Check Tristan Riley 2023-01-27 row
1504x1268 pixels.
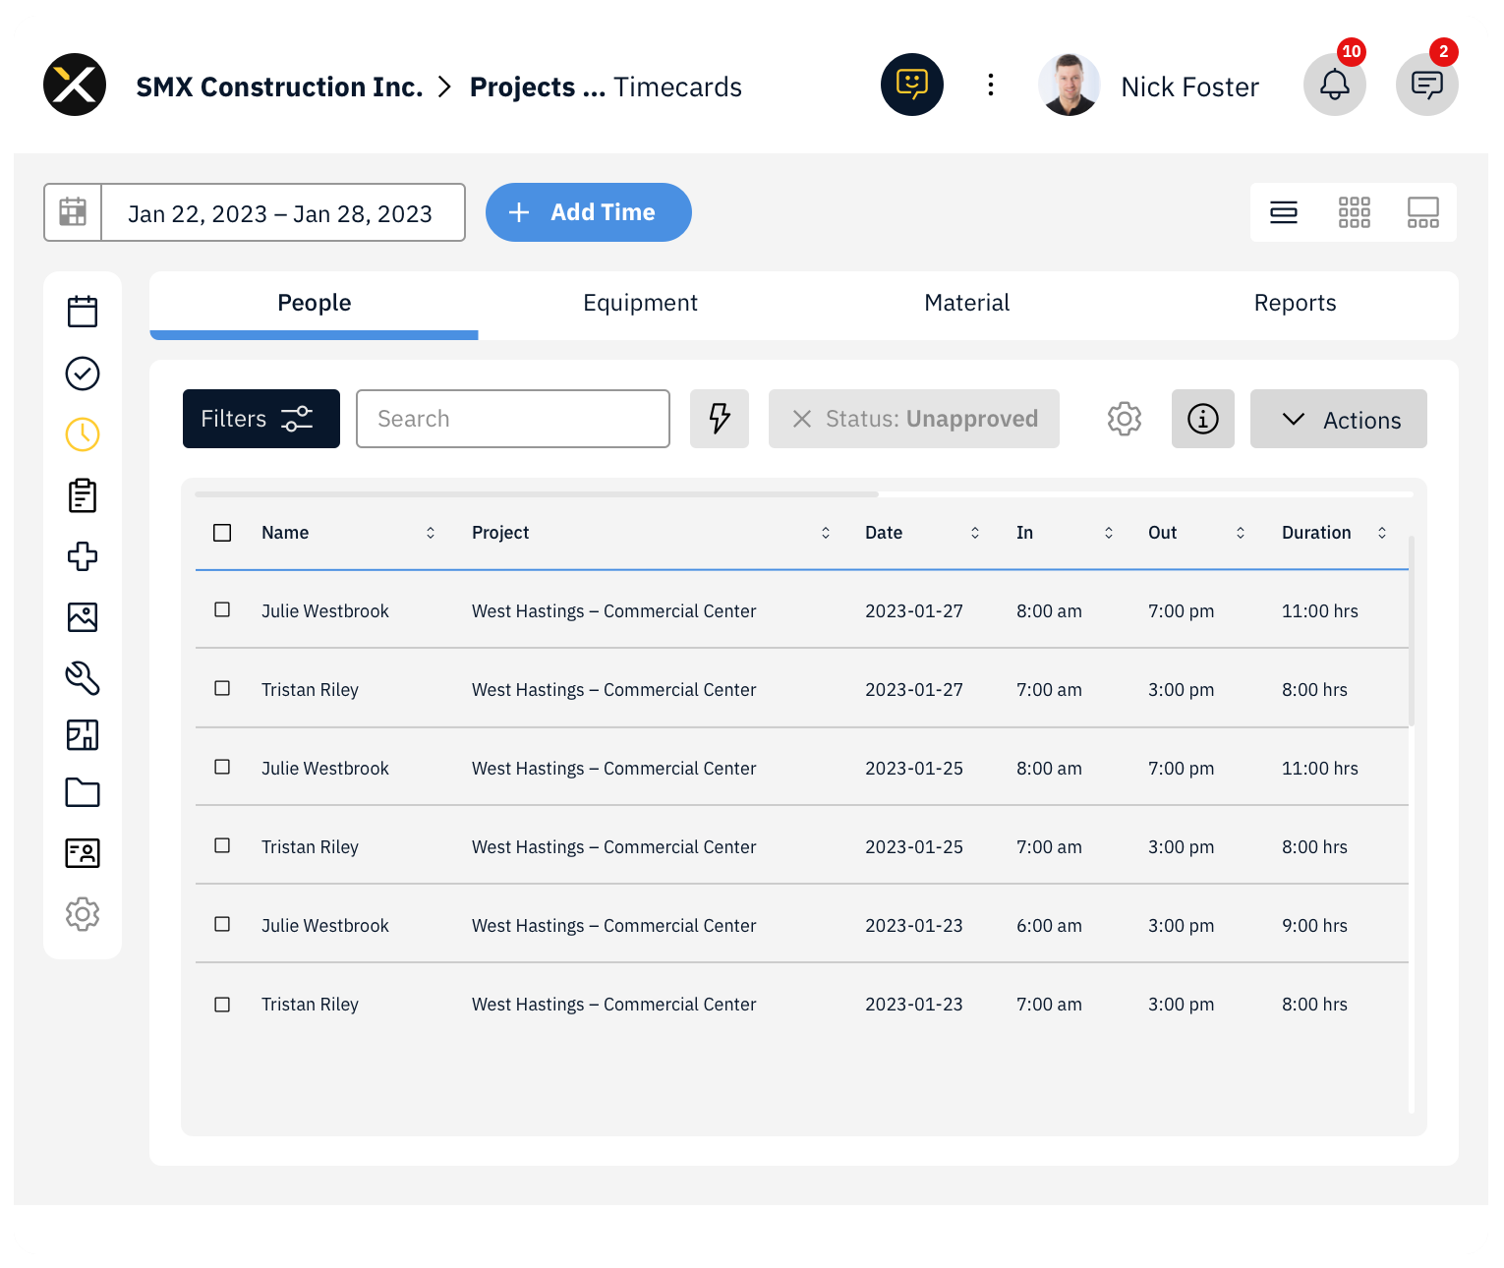222,688
